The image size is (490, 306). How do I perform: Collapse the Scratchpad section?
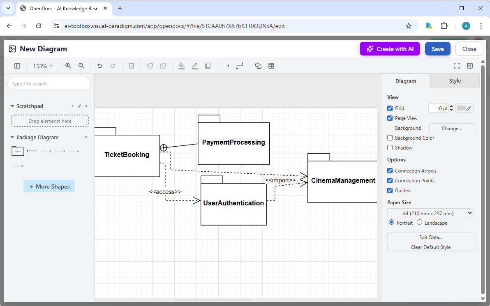click(12, 106)
